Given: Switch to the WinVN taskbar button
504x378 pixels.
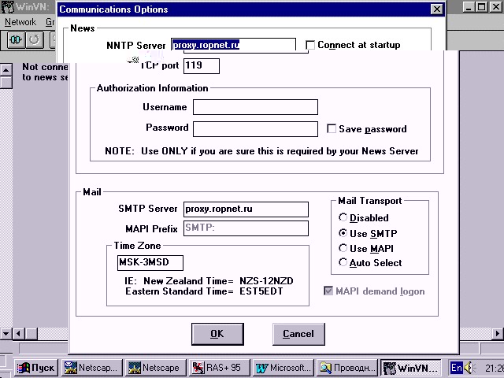Looking at the screenshot, I should tap(411, 368).
